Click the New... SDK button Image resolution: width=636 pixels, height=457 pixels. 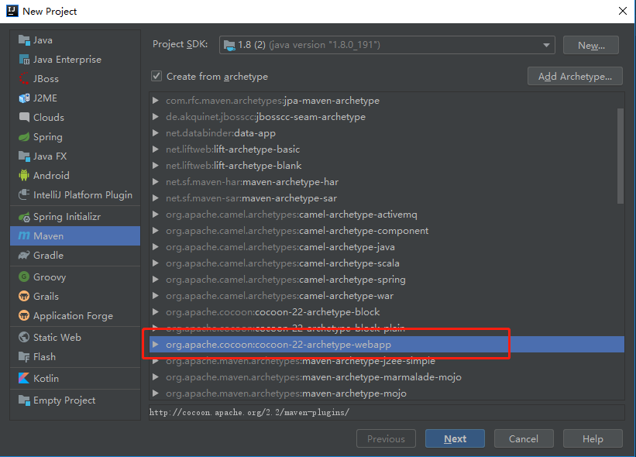click(591, 45)
